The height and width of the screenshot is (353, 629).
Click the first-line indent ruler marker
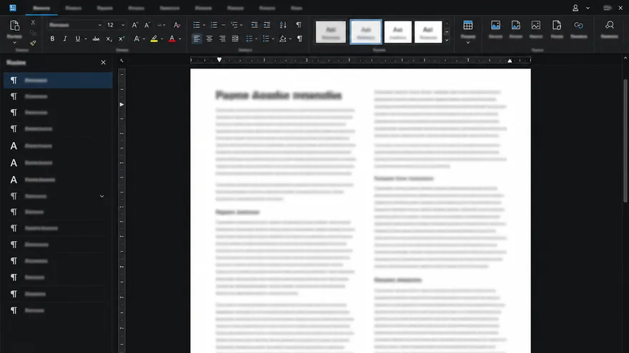[x=219, y=60]
